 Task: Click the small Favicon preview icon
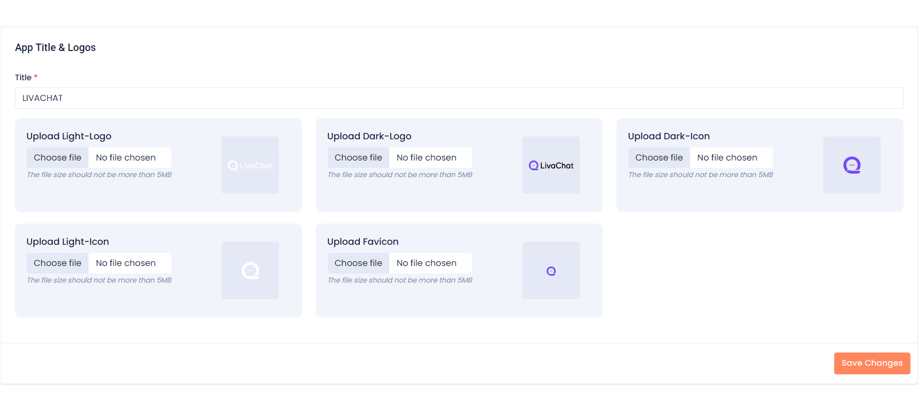(551, 271)
